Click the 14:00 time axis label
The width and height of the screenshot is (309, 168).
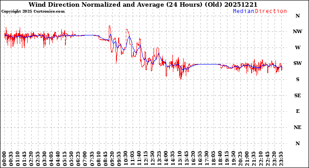coord(166,159)
